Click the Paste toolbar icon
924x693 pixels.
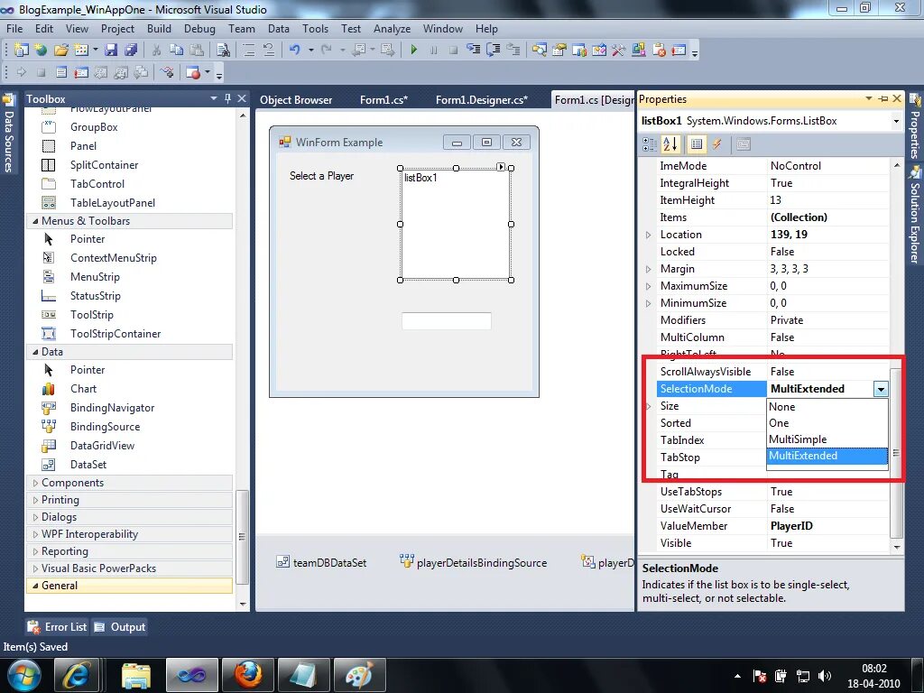tap(197, 51)
